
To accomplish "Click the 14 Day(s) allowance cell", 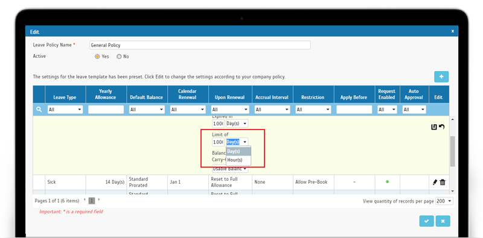I will pyautogui.click(x=106, y=182).
